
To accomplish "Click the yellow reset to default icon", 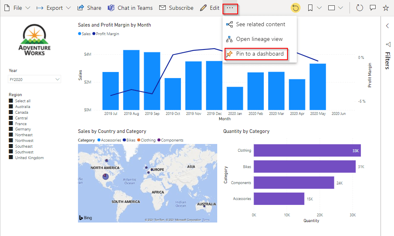I will tap(296, 8).
